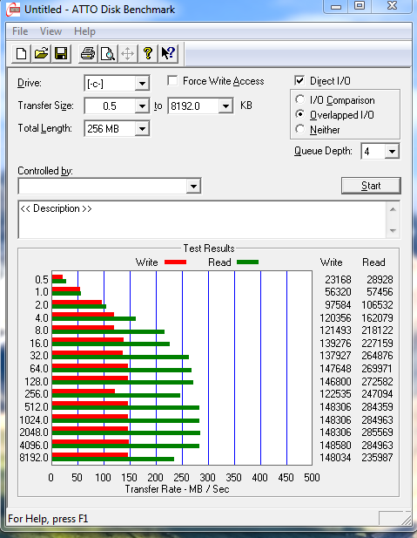The width and height of the screenshot is (417, 538).
Task: Click inside the Description text box
Action: (202, 220)
